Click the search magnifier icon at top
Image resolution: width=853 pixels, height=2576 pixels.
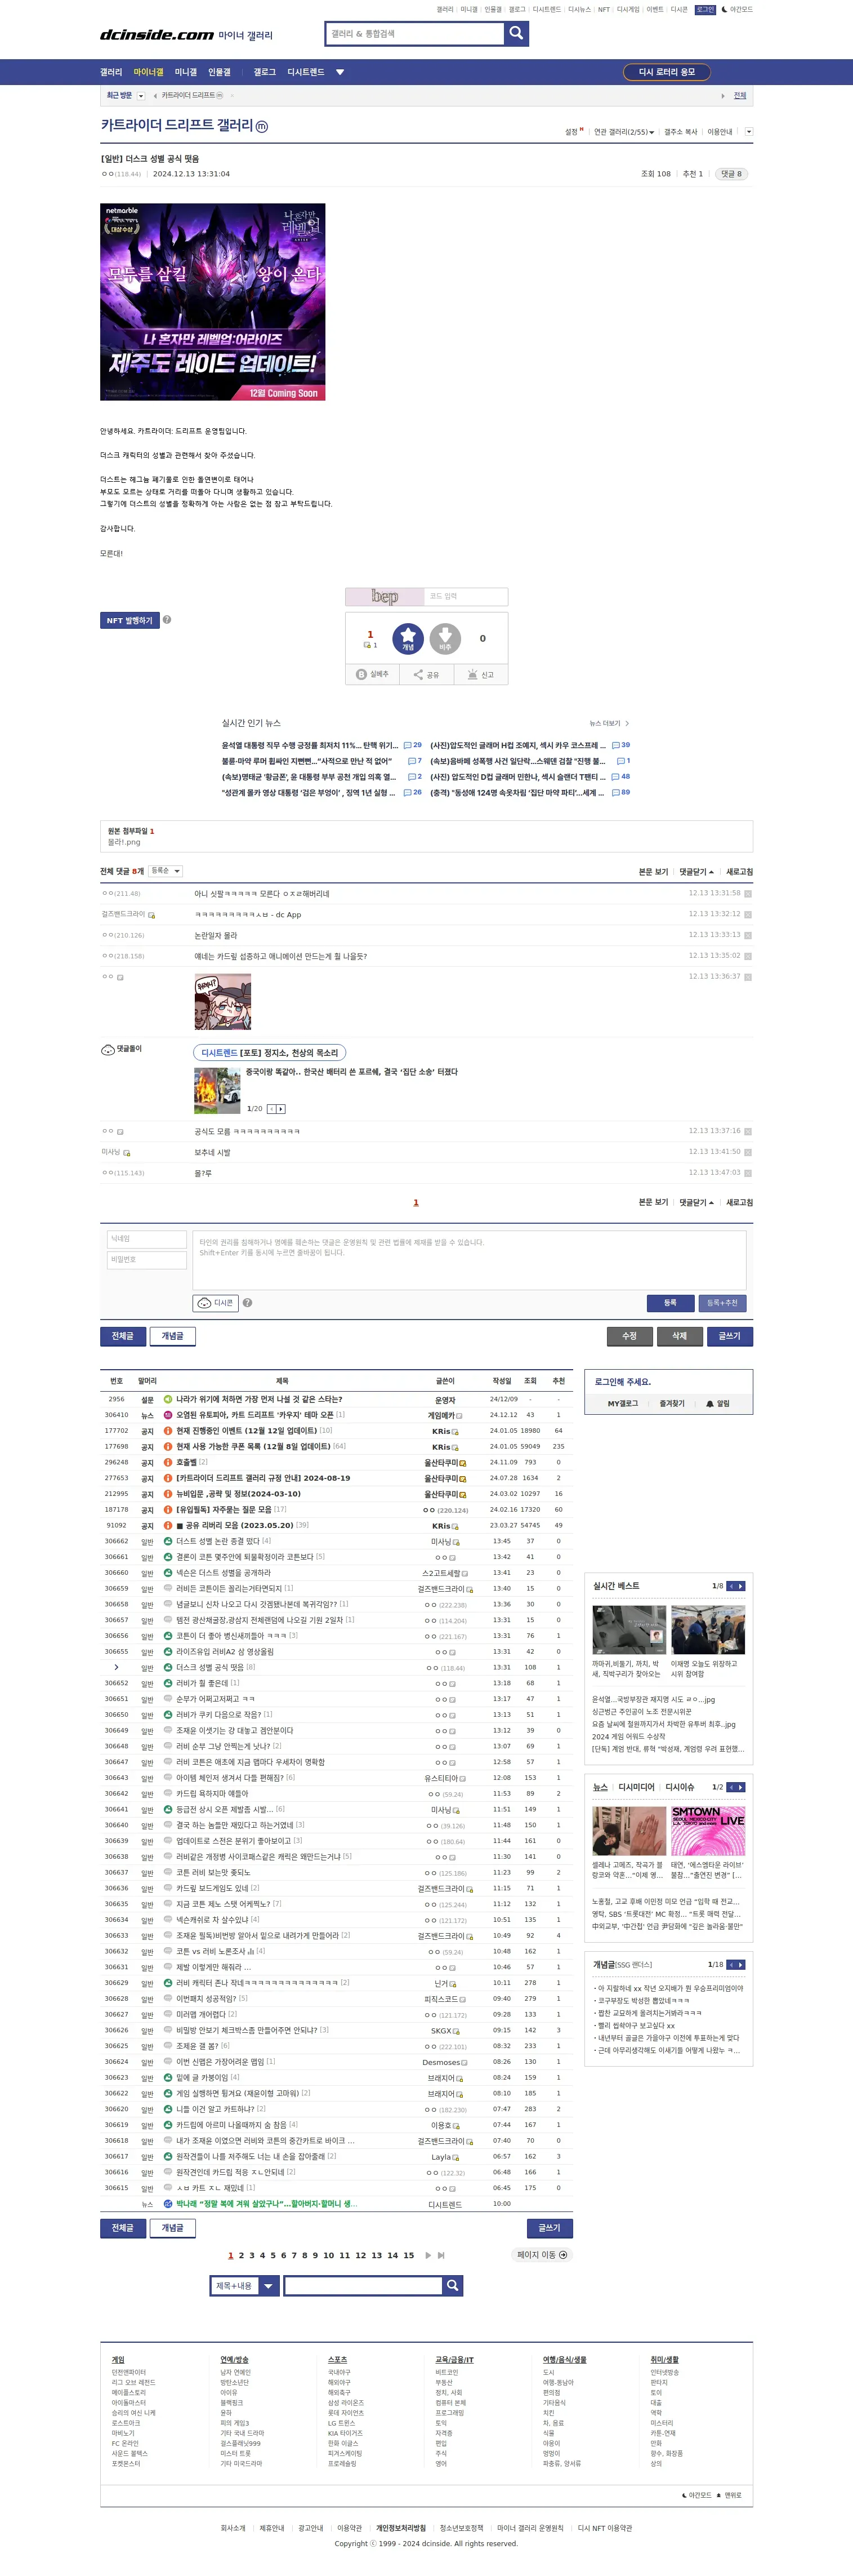516,33
